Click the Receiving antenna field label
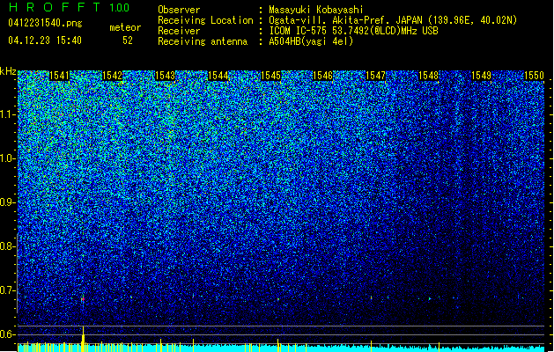This screenshot has width=554, height=352. [x=203, y=41]
